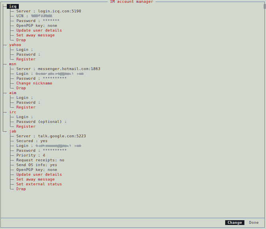Screen dimensions: 266x229
Task: Open Set away message under icq
Action: (35, 35)
